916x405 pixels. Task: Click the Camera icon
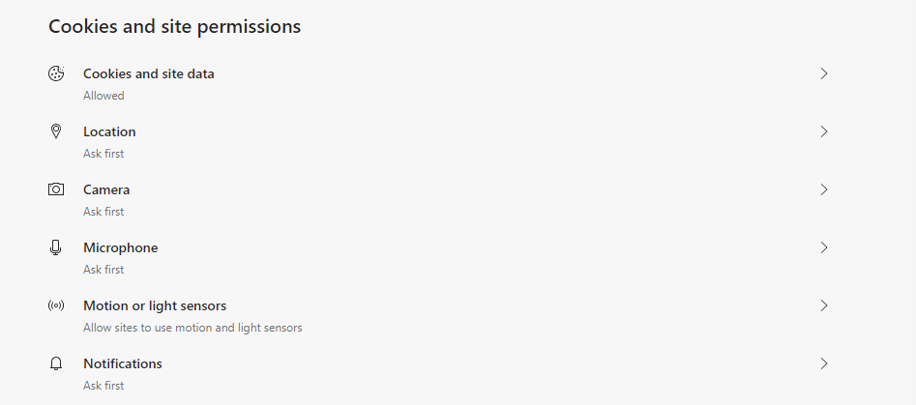coord(56,189)
